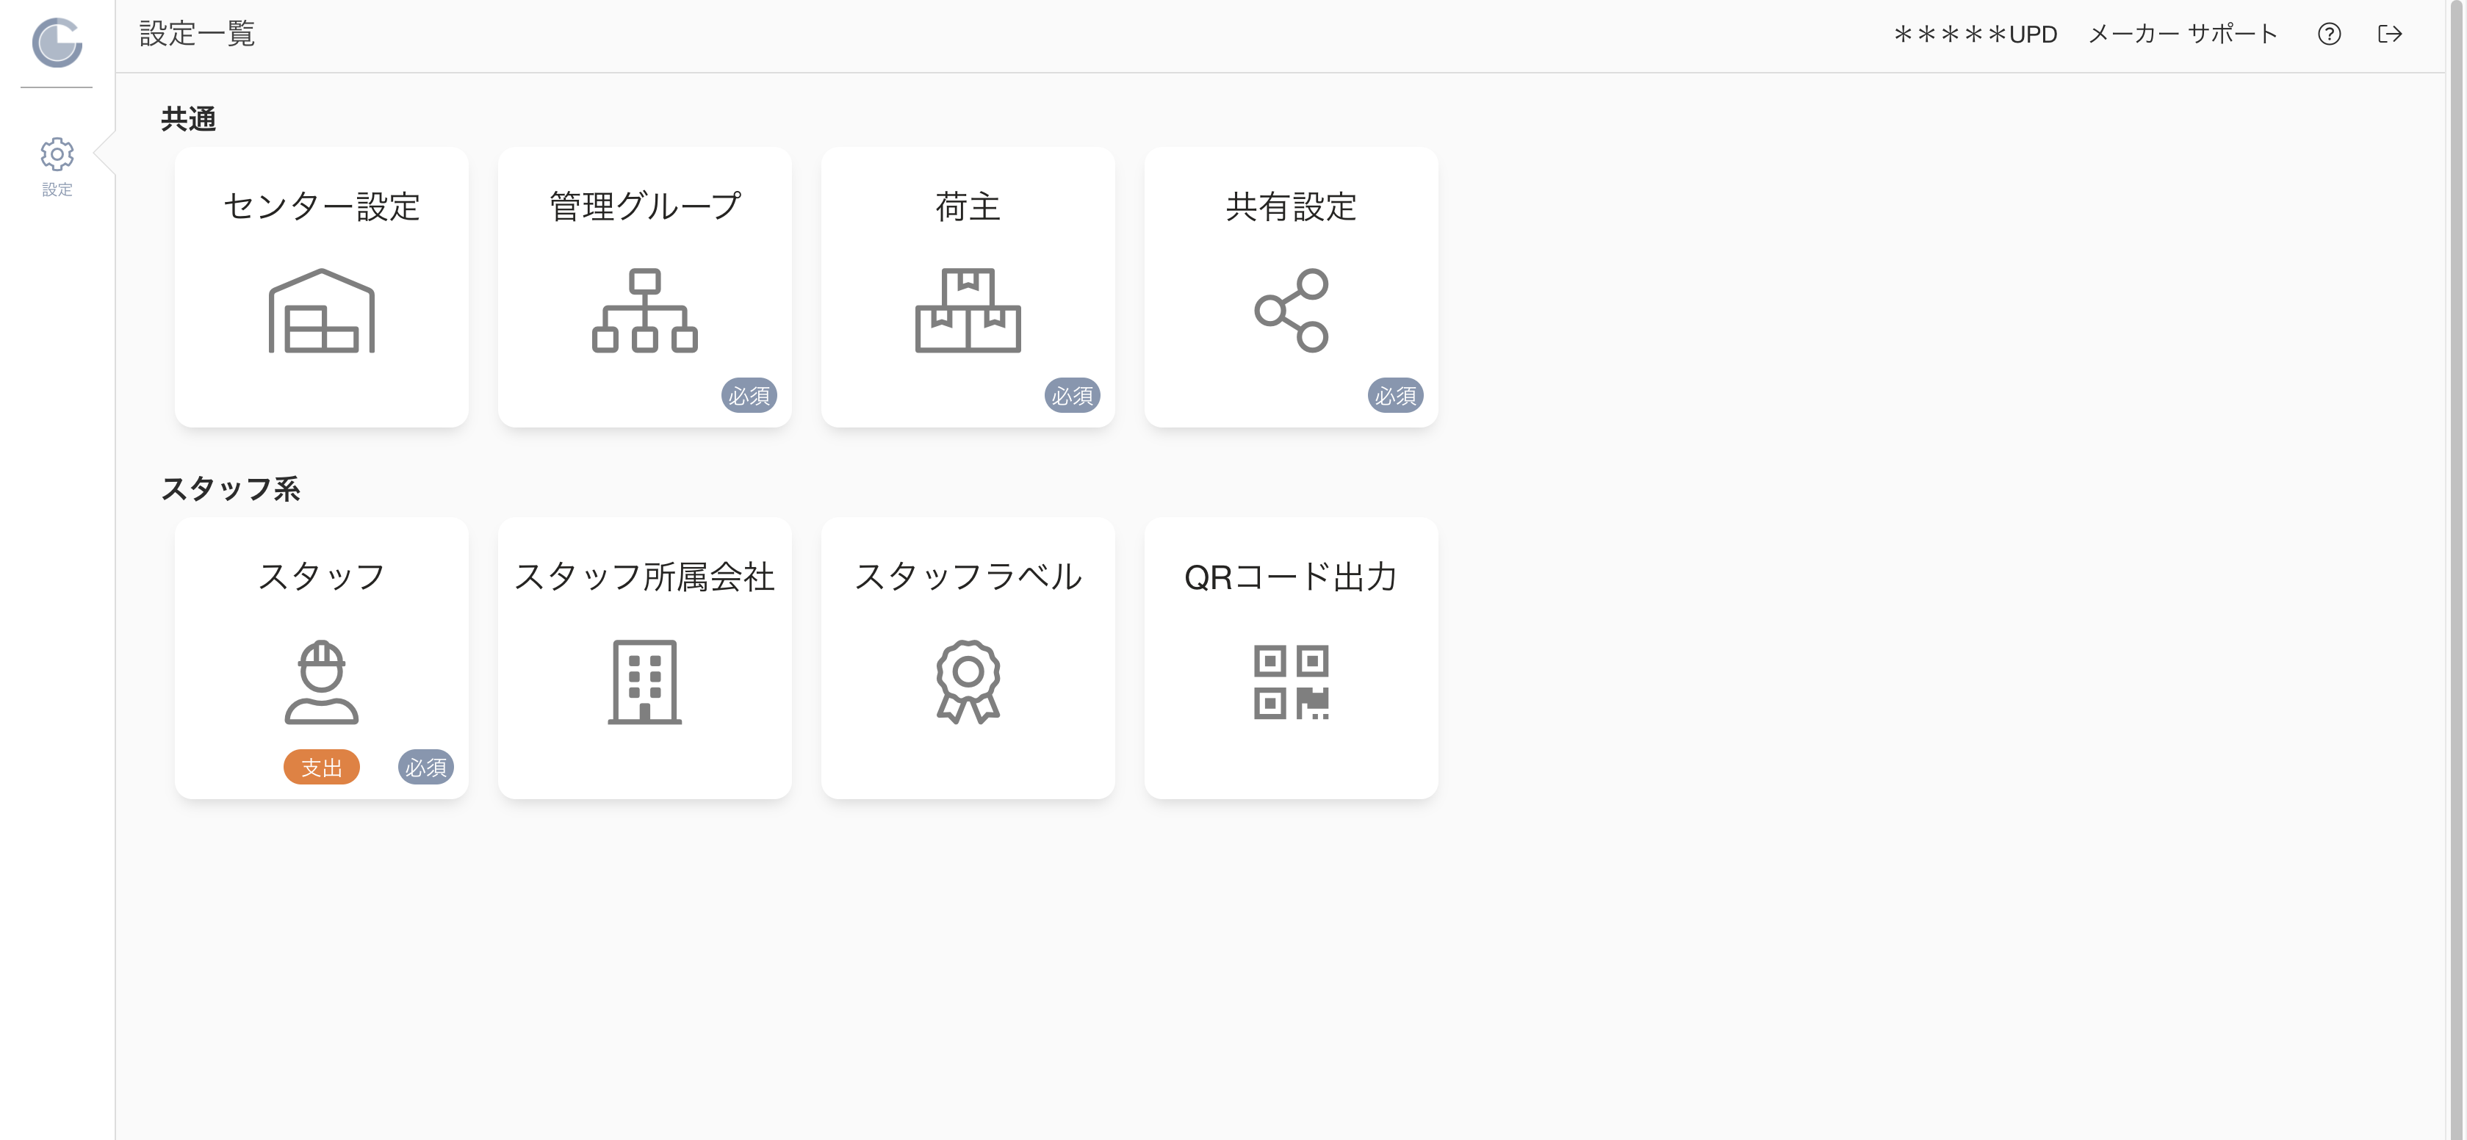Open the センター設定 warehouse icon
Viewport: 2467px width, 1140px height.
[321, 310]
